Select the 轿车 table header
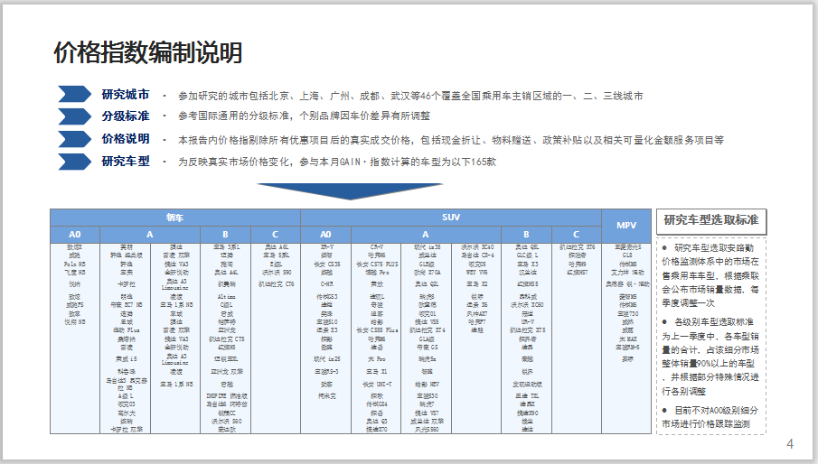818x464 pixels. tap(174, 218)
